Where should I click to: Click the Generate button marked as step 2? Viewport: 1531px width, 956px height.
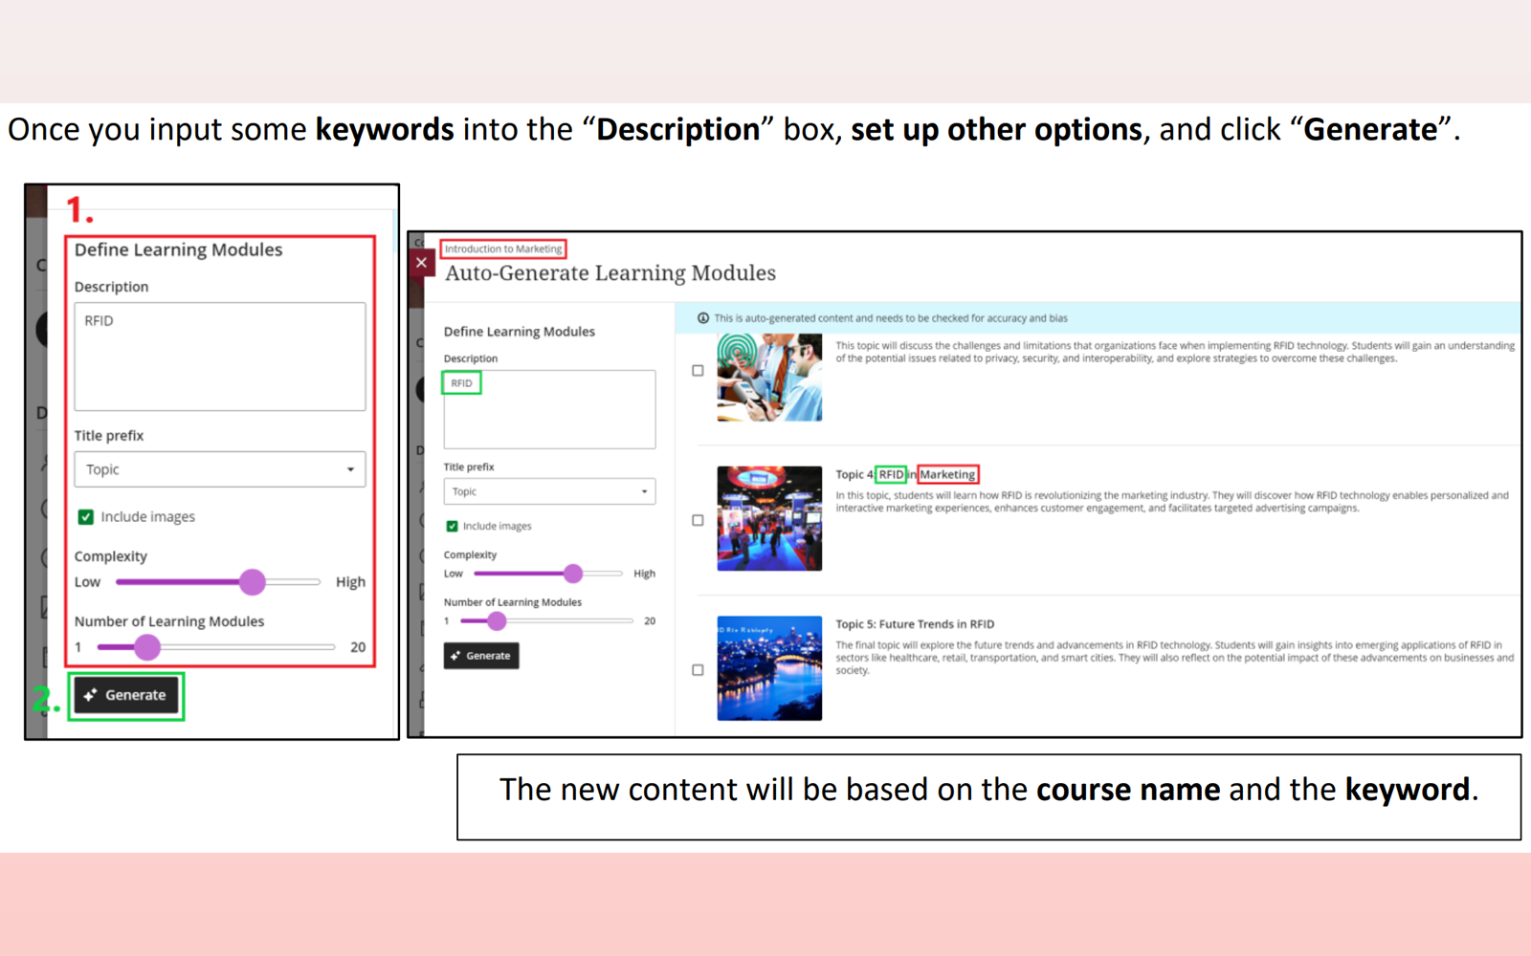[125, 695]
